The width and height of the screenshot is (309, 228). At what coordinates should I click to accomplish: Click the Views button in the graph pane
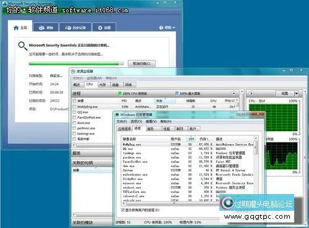click(x=284, y=94)
